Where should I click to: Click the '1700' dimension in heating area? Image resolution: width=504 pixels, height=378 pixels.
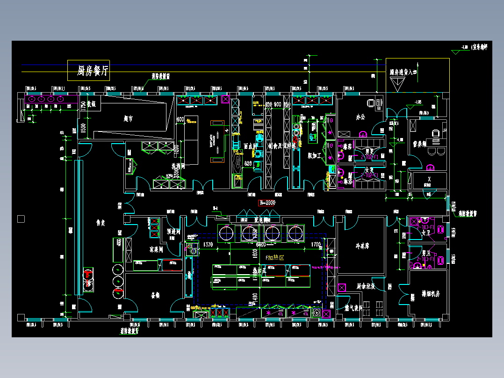tap(316, 245)
